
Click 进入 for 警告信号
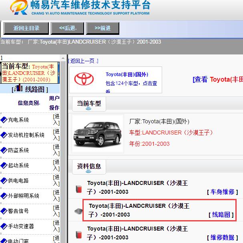pyautogui.click(x=56, y=211)
